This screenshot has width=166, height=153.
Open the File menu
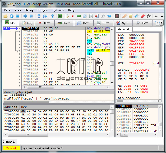pos(7,10)
